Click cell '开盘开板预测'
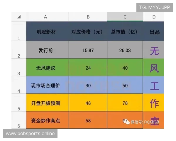Viewport: 176px width, 141px height. (x=48, y=103)
